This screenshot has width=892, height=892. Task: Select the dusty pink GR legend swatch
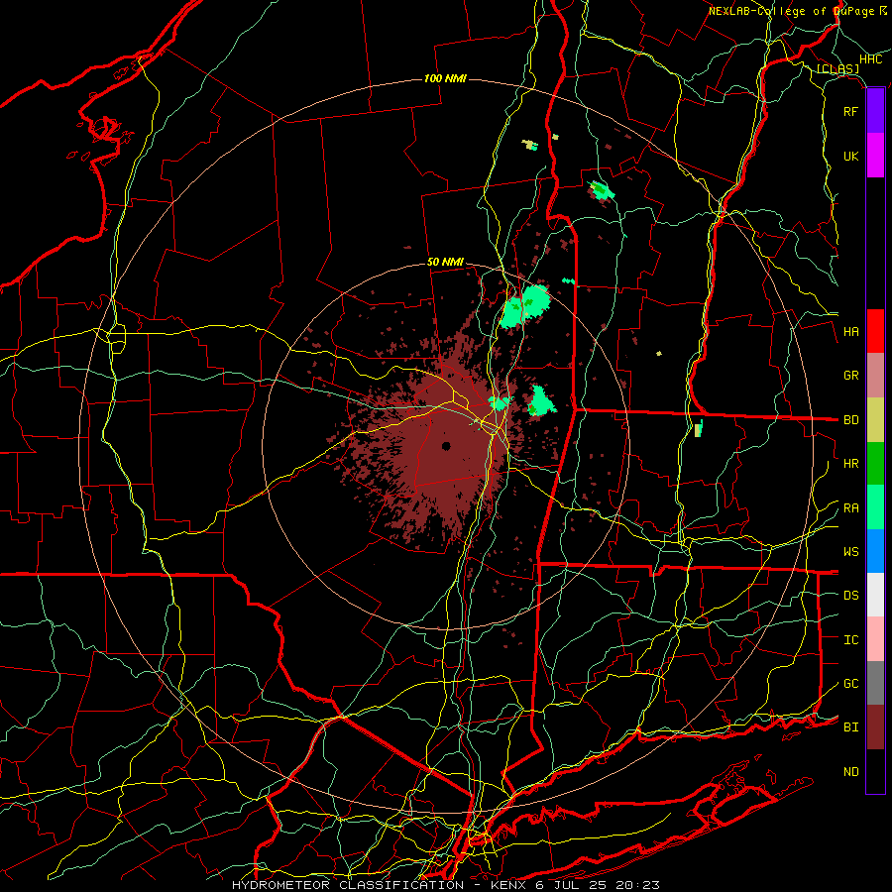875,376
